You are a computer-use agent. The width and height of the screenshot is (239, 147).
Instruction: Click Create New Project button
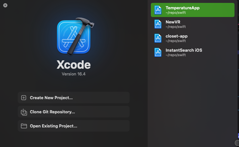point(74,98)
